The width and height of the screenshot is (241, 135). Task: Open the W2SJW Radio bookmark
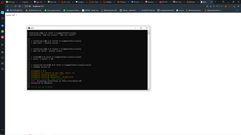[x=90, y=10]
